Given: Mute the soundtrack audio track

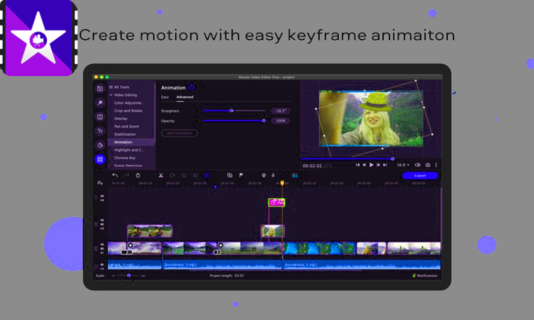Looking at the screenshot, I should click(x=102, y=265).
